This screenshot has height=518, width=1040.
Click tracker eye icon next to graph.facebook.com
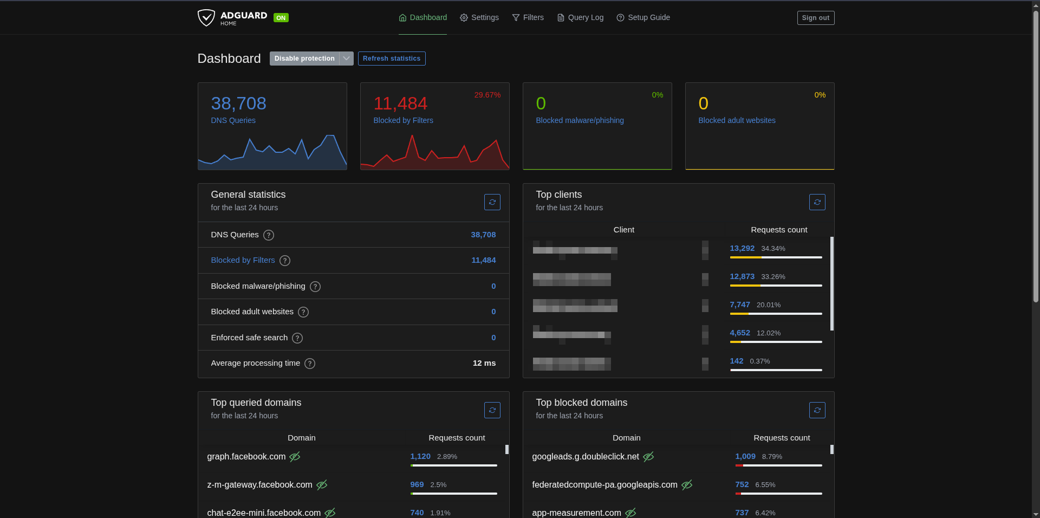(295, 457)
